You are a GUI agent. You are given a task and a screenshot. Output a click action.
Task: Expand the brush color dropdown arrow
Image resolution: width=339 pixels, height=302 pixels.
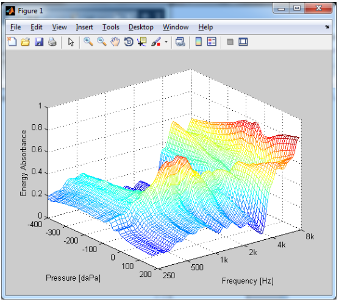pyautogui.click(x=166, y=41)
